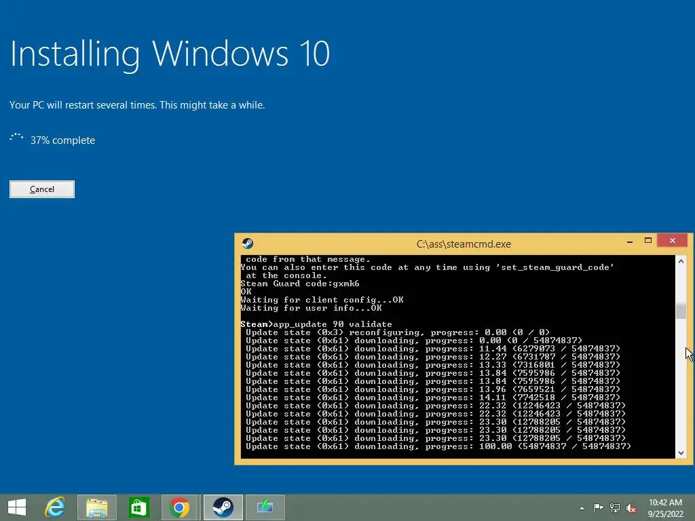Maximize the steamcmd.exe window
This screenshot has width=695, height=521.
[648, 241]
